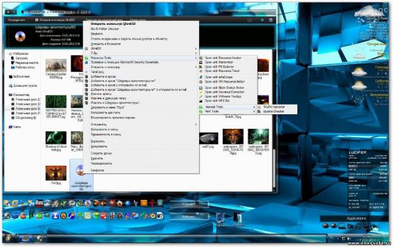
Task: Select Open with Bkorn Switch Roder entry
Action: [x=225, y=88]
